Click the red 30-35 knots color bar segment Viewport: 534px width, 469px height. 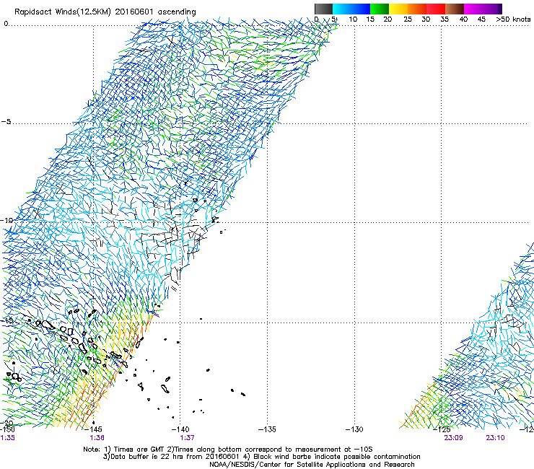pyautogui.click(x=436, y=9)
